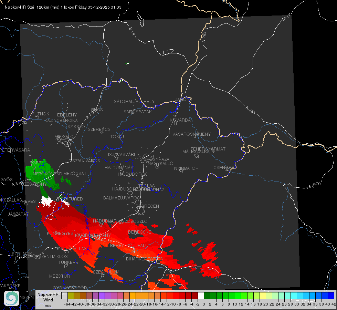The height and width of the screenshot is (310, 337).
Task: Click the NAGYKÁLLÓ town label
Action: 160,164
